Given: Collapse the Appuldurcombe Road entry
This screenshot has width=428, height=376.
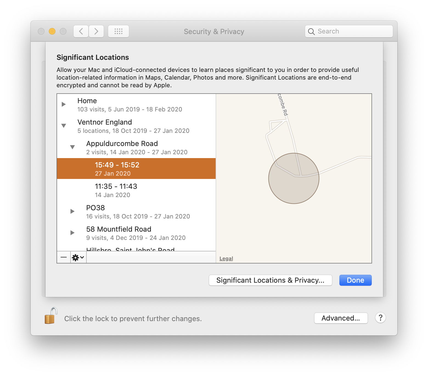Looking at the screenshot, I should tap(72, 147).
